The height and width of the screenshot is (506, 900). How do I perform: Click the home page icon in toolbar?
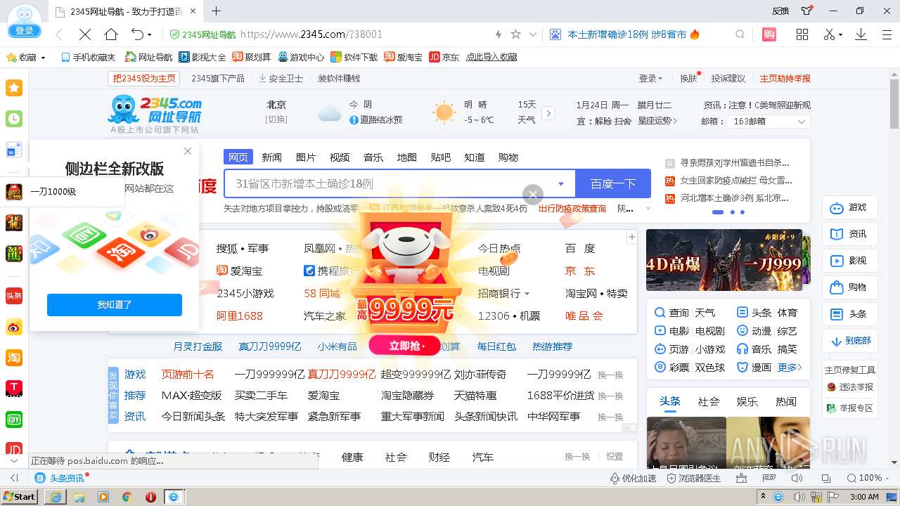tap(111, 34)
